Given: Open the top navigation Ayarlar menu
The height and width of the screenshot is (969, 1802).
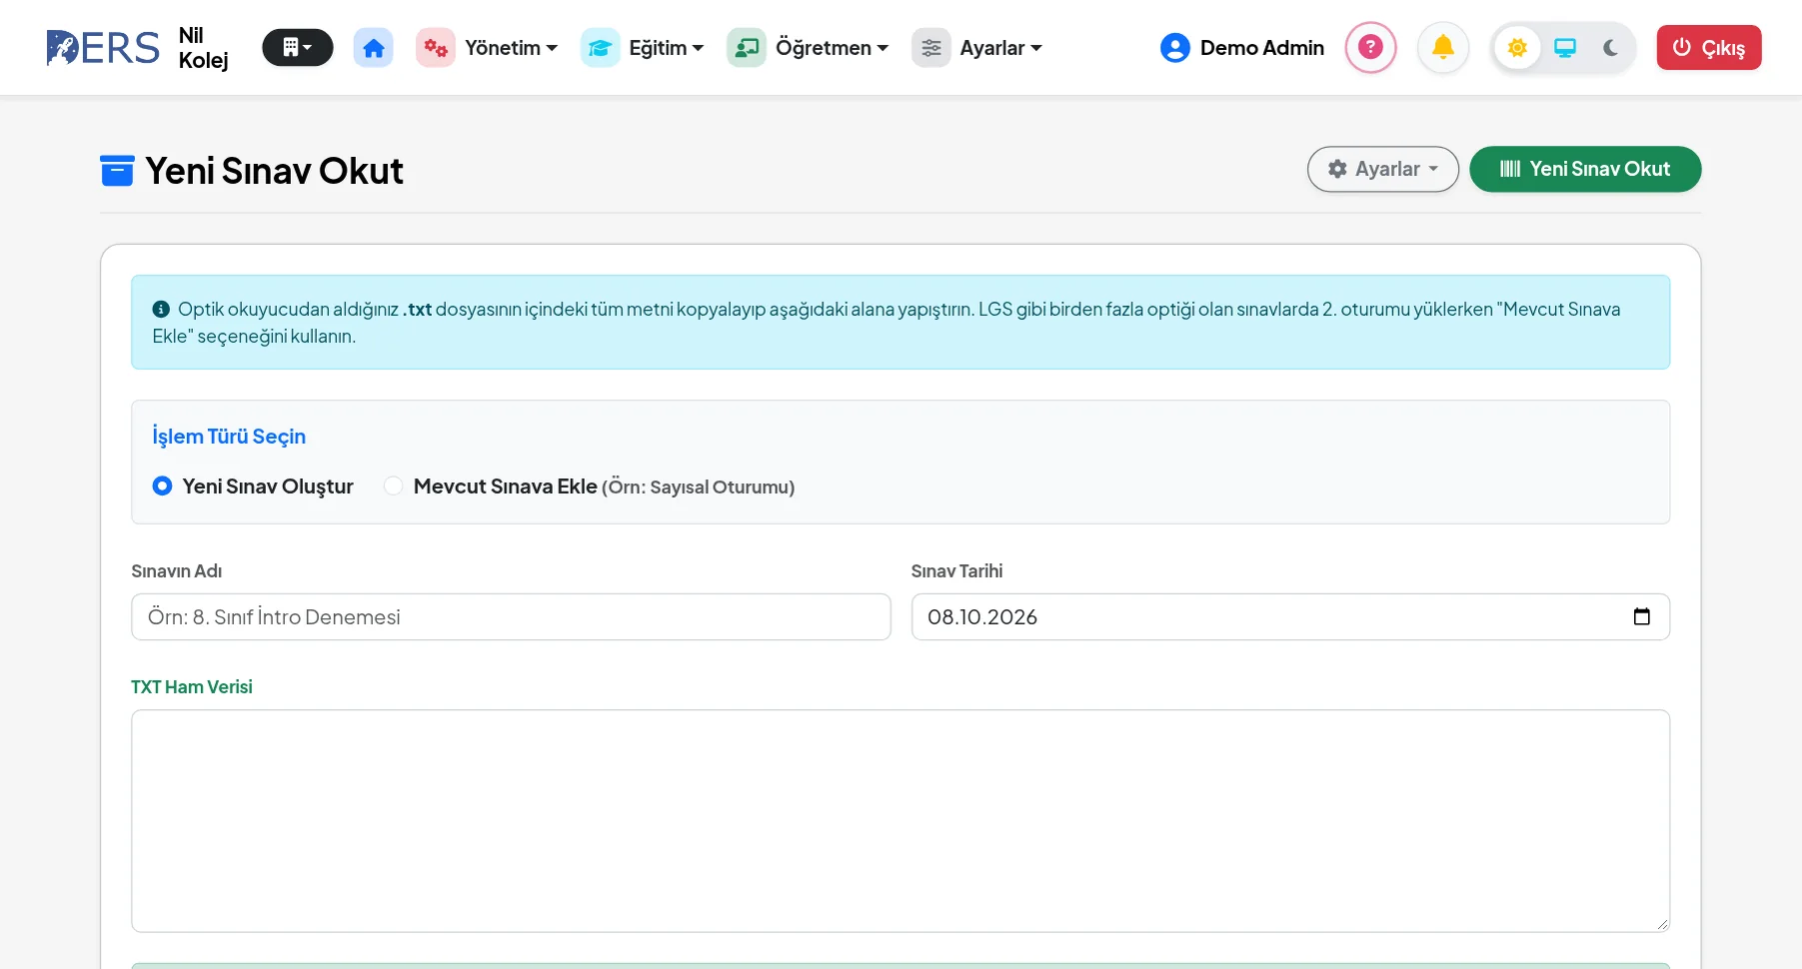Looking at the screenshot, I should [x=1000, y=48].
